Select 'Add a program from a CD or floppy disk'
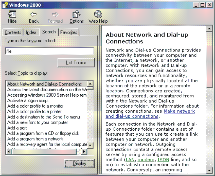215x176 pixels. click(x=47, y=133)
